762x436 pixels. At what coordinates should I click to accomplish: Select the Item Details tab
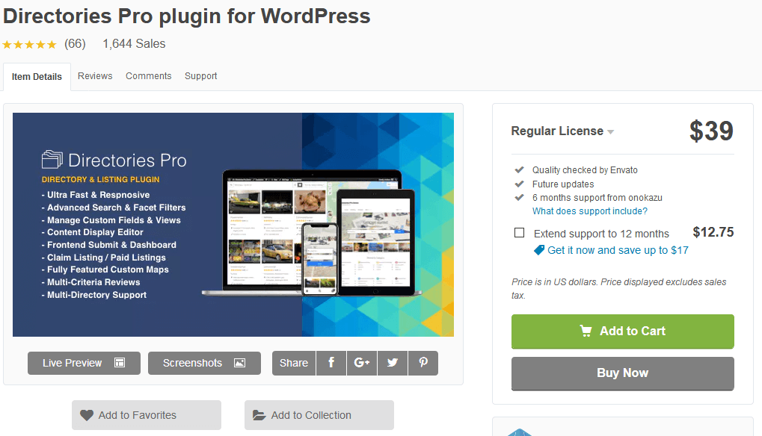click(x=37, y=77)
